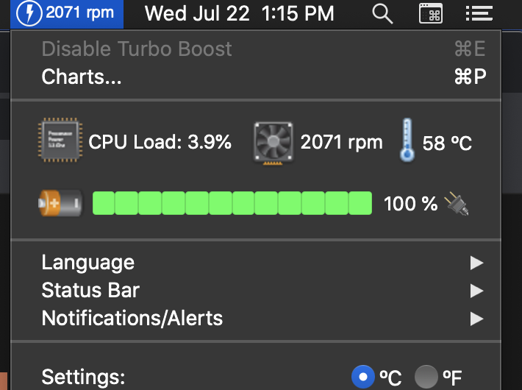Click the CPU Load 3.9% readout
Image resolution: width=522 pixels, height=390 pixels.
click(x=160, y=142)
